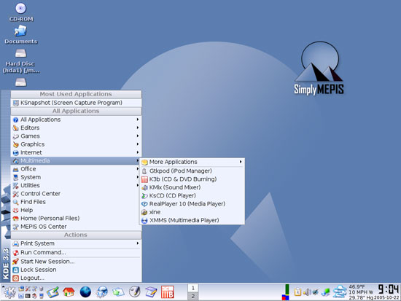Expand the Internet submenu arrow
This screenshot has width=401, height=301.
138,152
